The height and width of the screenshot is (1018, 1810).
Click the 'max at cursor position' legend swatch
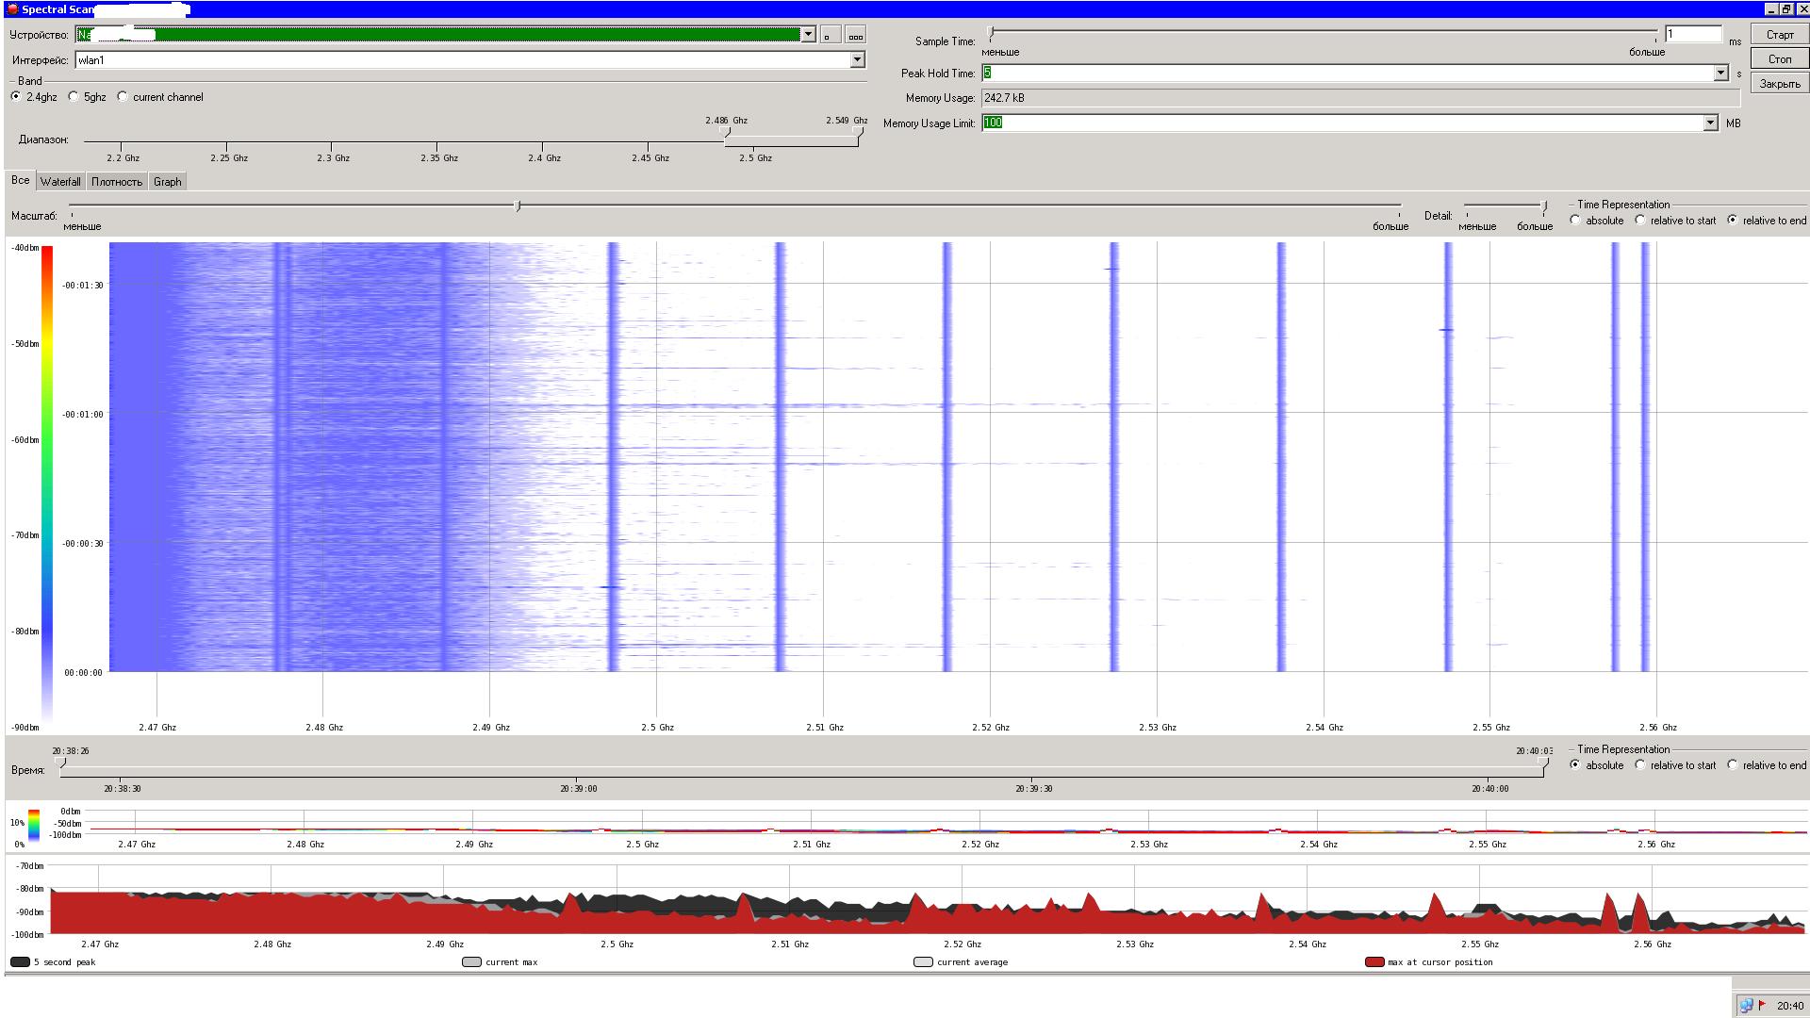pyautogui.click(x=1374, y=962)
